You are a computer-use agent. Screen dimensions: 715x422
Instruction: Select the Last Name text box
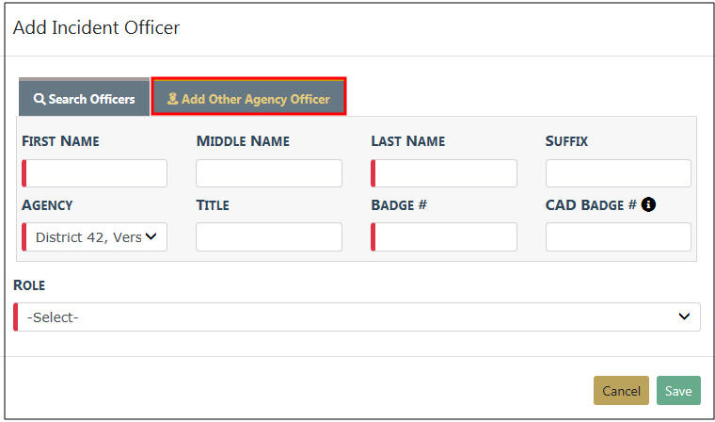445,173
